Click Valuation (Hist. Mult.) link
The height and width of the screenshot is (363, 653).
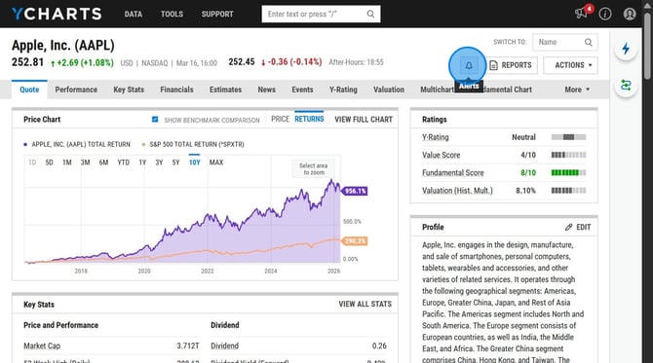point(457,191)
